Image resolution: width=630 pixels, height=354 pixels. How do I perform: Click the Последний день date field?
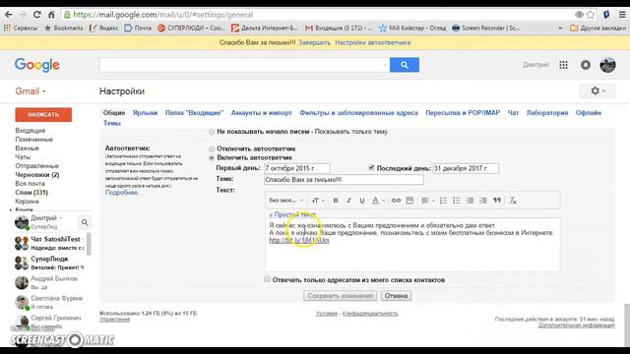[466, 168]
